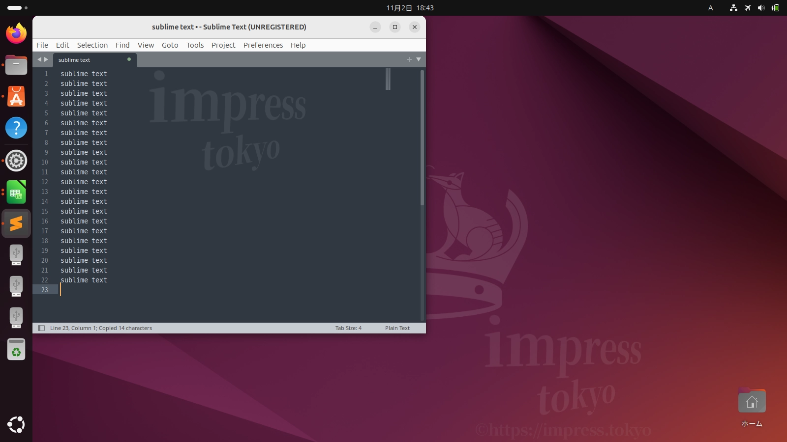Open the Help question-mark dock icon
The image size is (787, 442).
[x=16, y=128]
